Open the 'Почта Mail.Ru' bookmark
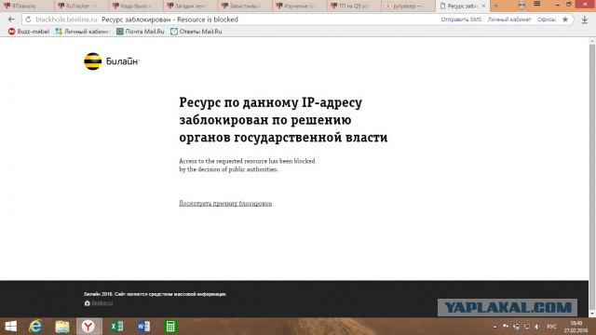The width and height of the screenshot is (596, 335). [141, 32]
